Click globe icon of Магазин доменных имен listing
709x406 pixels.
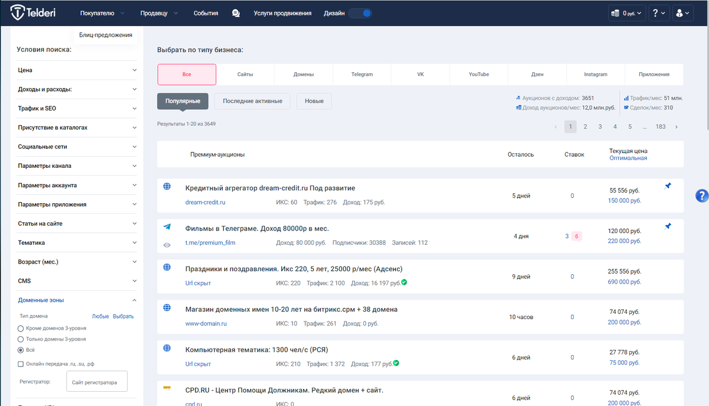click(x=167, y=308)
